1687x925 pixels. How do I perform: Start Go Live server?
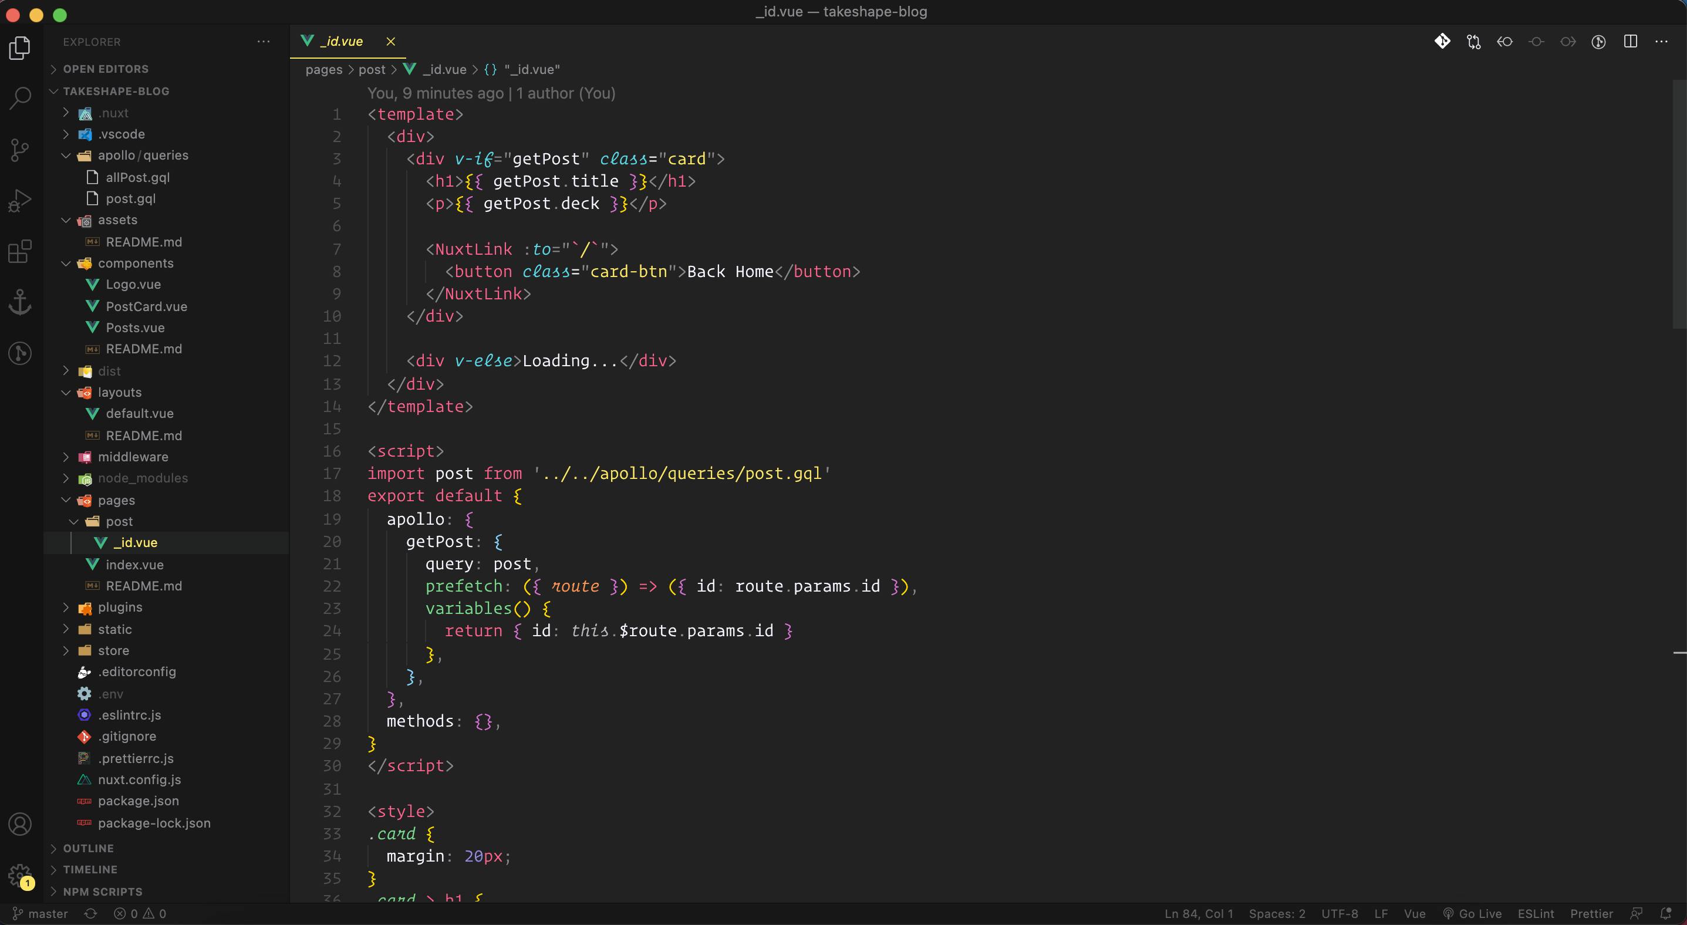(x=1472, y=914)
